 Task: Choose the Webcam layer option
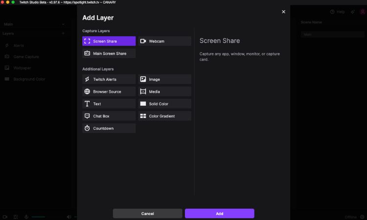pyautogui.click(x=164, y=41)
